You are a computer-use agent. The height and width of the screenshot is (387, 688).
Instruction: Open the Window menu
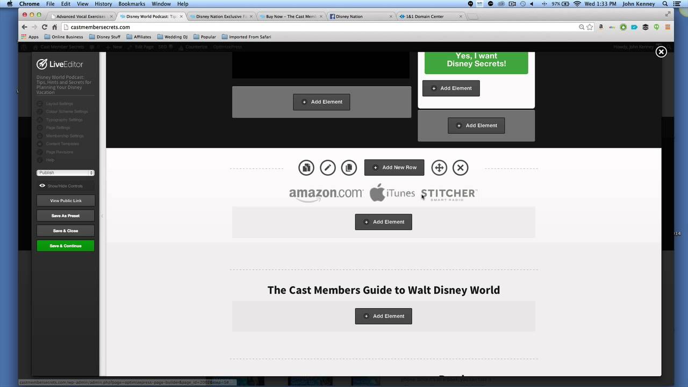point(161,4)
